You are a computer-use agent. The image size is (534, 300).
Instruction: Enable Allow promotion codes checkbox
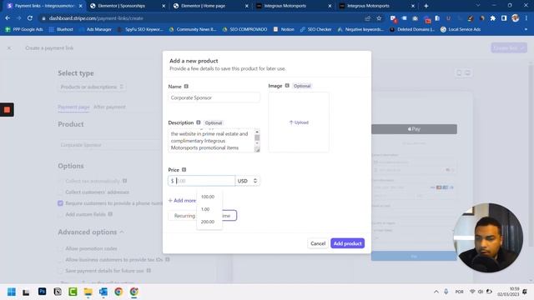pyautogui.click(x=60, y=248)
